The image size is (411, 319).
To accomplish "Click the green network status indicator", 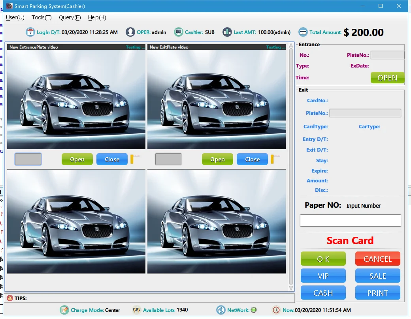I will pyautogui.click(x=253, y=310).
